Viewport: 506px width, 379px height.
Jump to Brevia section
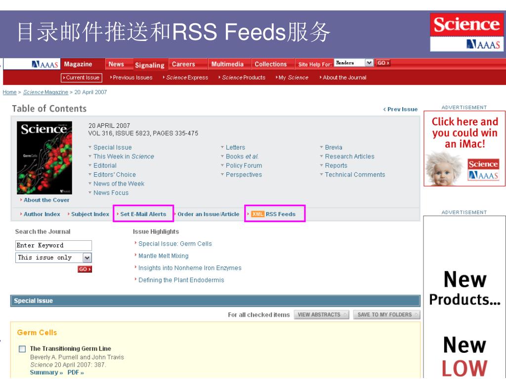(x=334, y=148)
